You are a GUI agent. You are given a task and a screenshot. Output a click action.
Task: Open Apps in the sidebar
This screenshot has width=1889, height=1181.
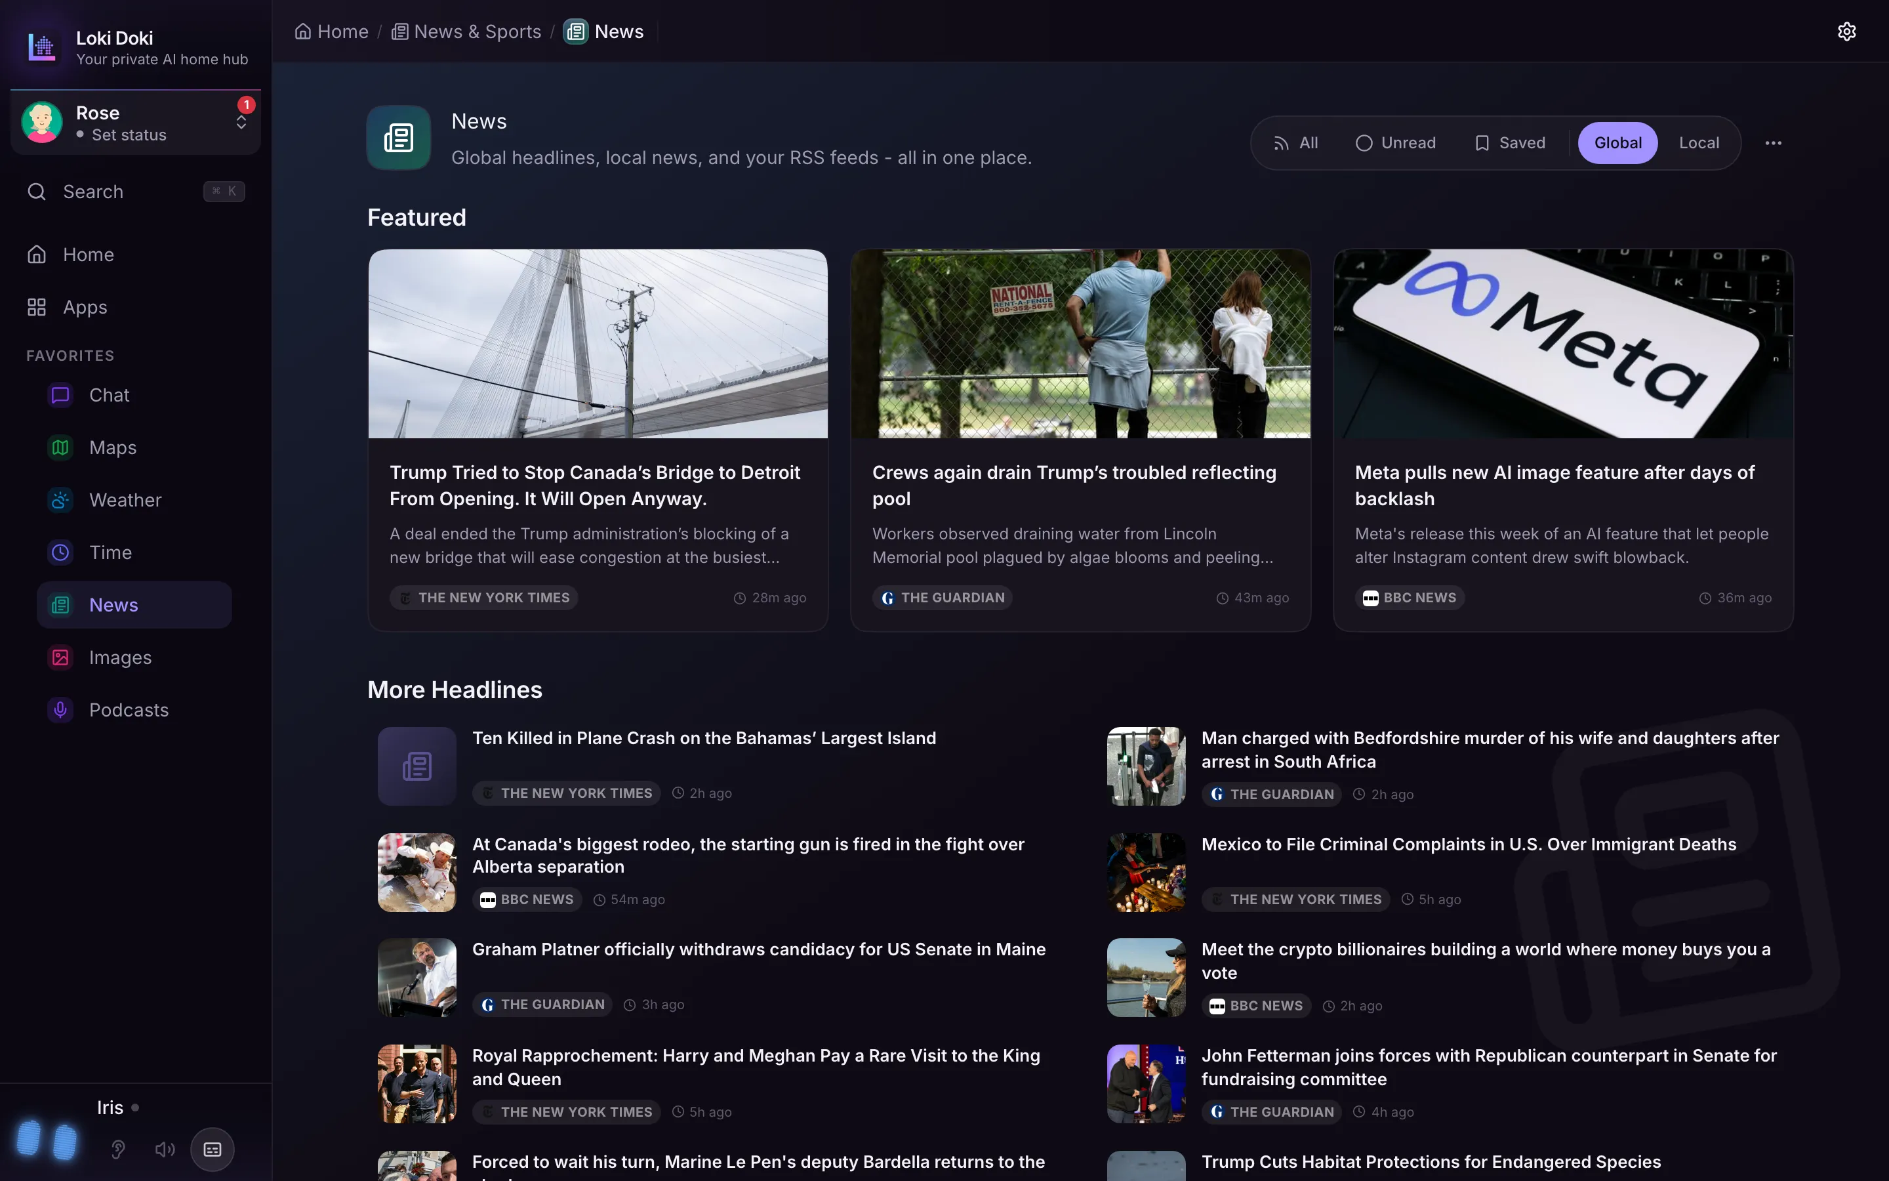point(134,307)
